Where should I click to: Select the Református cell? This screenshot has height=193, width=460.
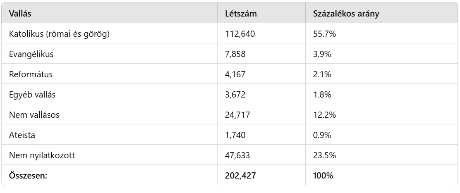click(x=30, y=74)
